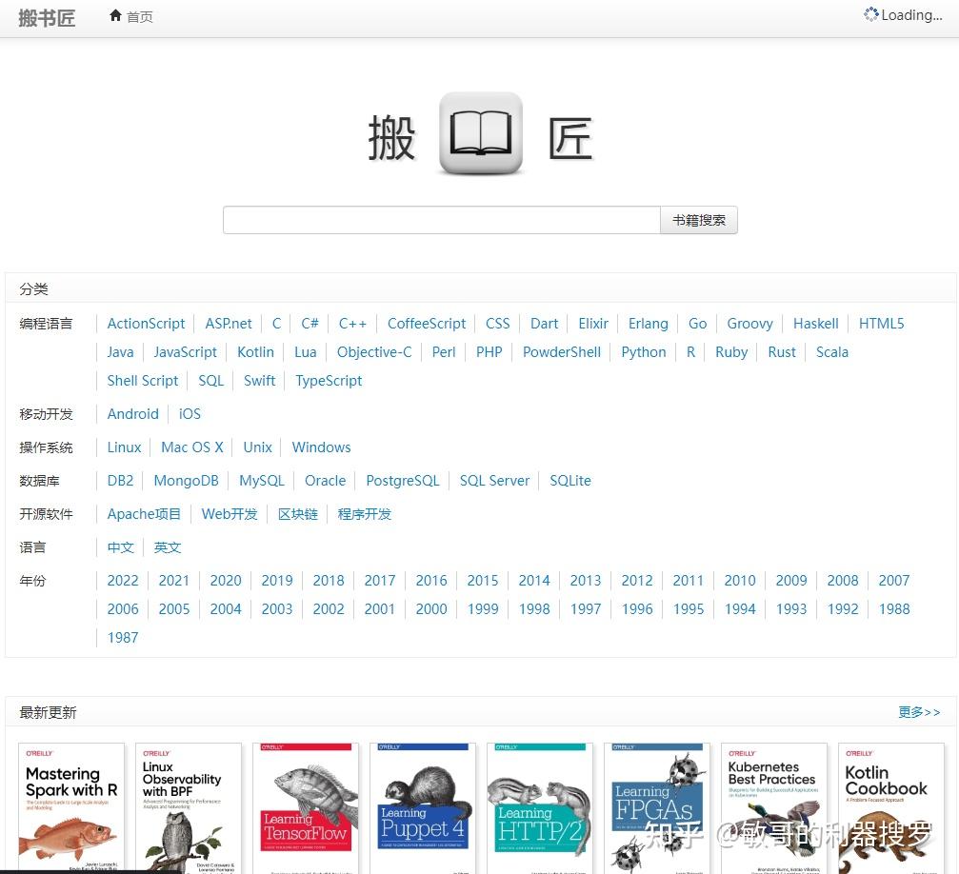This screenshot has height=874, width=959.
Task: Select the iOS category
Action: coord(190,414)
